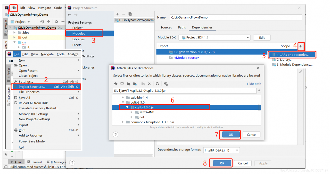Select Libraries under Project Settings
The width and height of the screenshot is (330, 174).
click(78, 39)
